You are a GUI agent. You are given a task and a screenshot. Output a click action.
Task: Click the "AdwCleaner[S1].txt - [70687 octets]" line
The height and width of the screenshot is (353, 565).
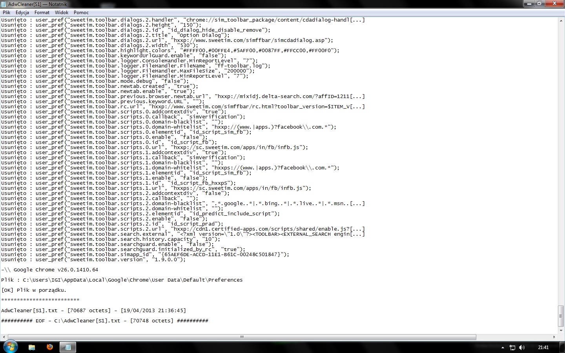93,311
